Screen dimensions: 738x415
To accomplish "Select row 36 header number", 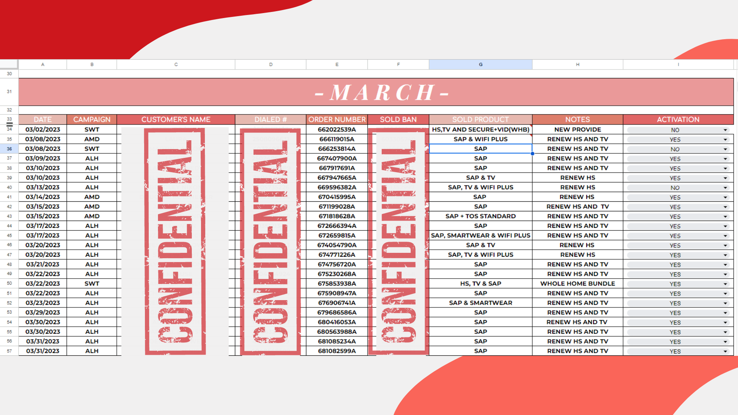I will pos(9,149).
